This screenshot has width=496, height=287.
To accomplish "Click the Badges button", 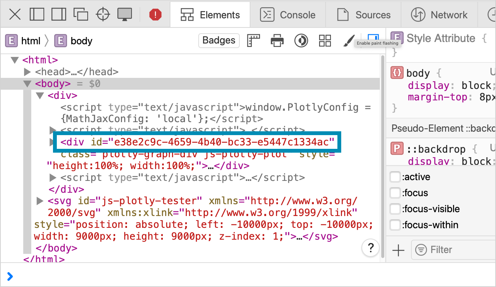I will click(x=219, y=40).
